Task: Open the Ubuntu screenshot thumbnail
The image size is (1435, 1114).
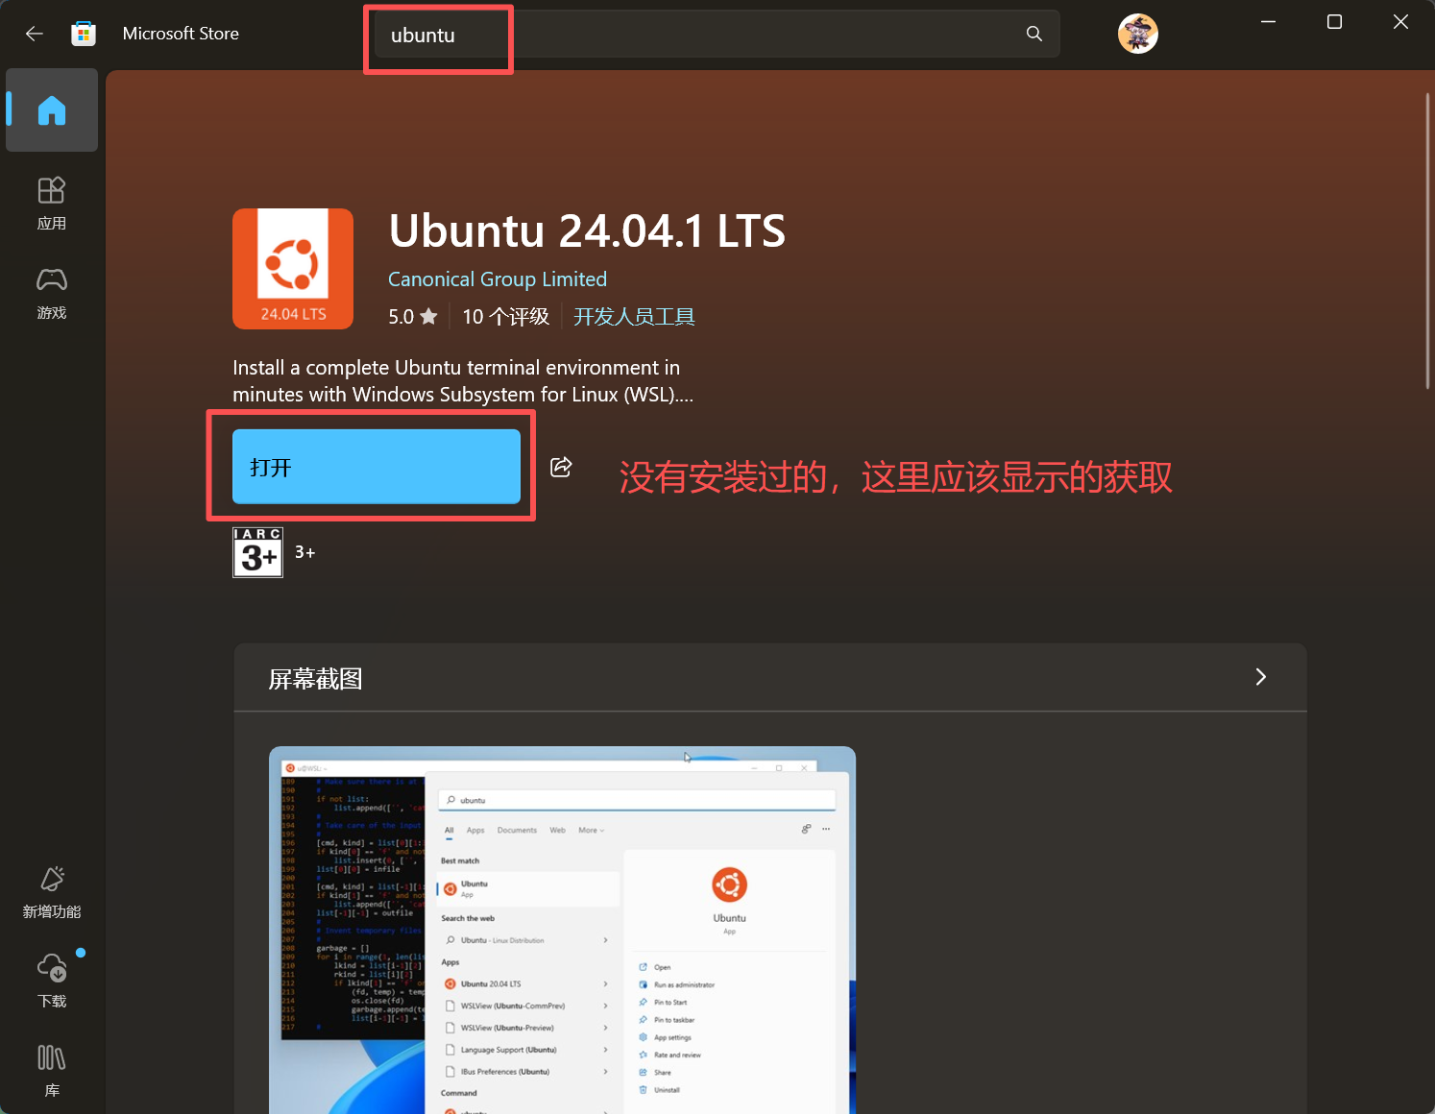Action: [562, 930]
